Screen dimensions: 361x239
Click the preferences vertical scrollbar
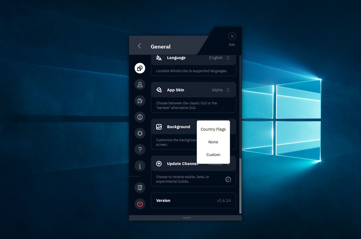coord(240,186)
